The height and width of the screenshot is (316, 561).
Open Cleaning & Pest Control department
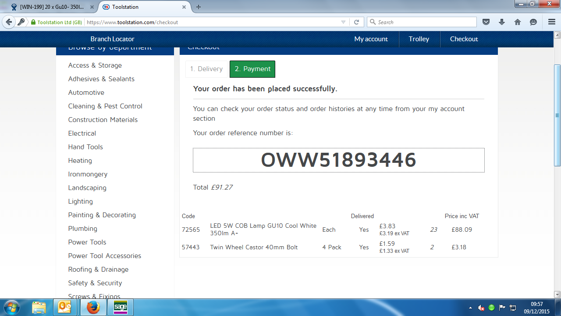click(105, 106)
